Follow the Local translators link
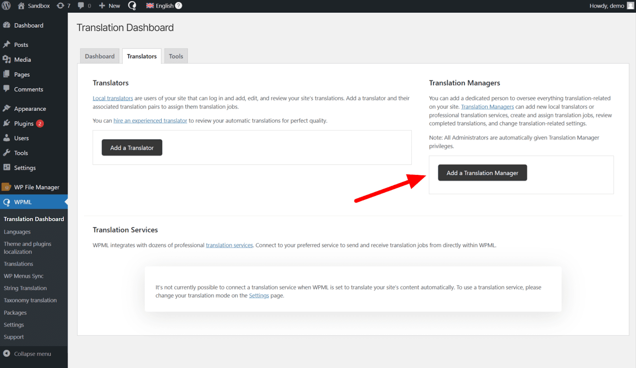Image resolution: width=636 pixels, height=368 pixels. [113, 98]
